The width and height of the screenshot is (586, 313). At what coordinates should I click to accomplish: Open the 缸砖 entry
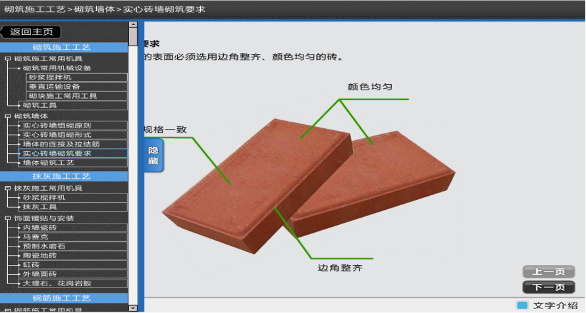click(x=73, y=265)
